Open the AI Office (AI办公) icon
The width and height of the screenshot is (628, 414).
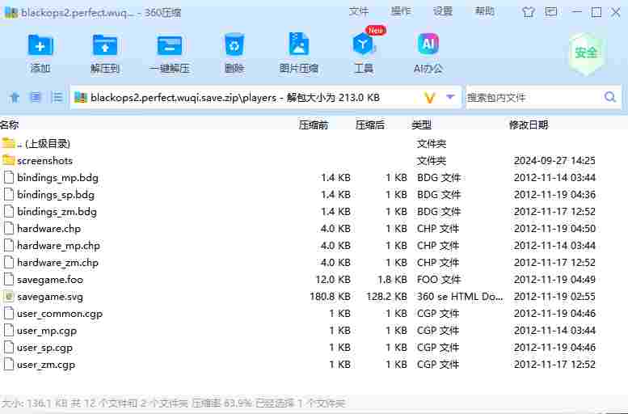(428, 44)
